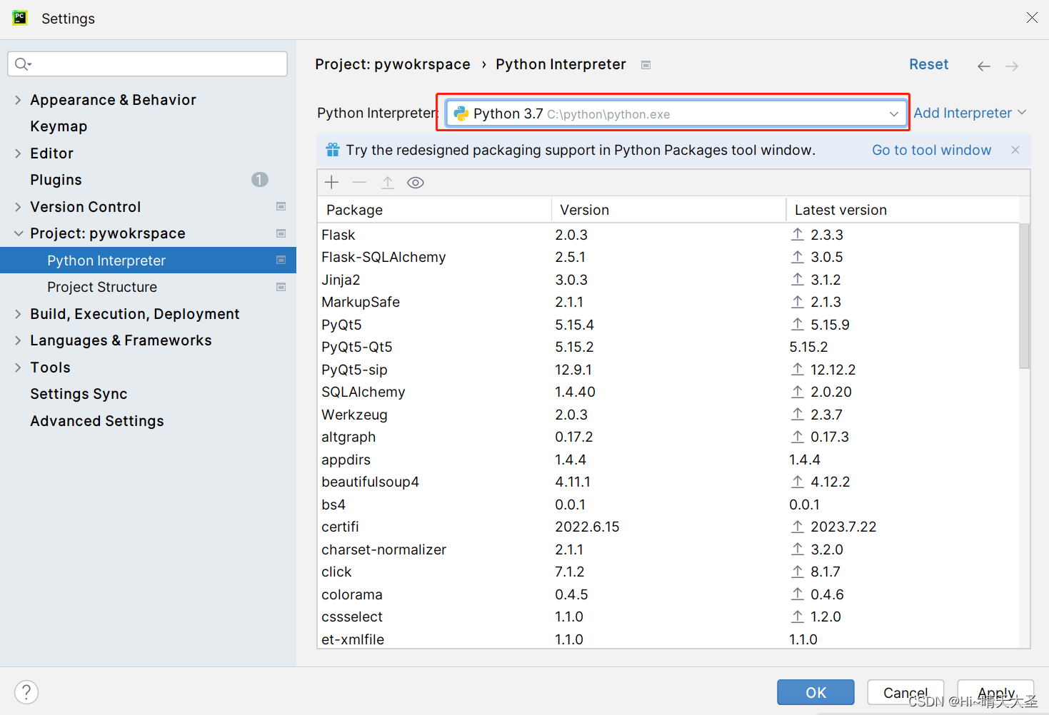Image resolution: width=1049 pixels, height=715 pixels.
Task: Select the appdirs package row
Action: (x=668, y=460)
